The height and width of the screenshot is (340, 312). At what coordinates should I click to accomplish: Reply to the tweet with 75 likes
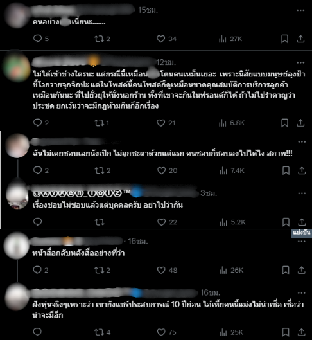[37, 332]
